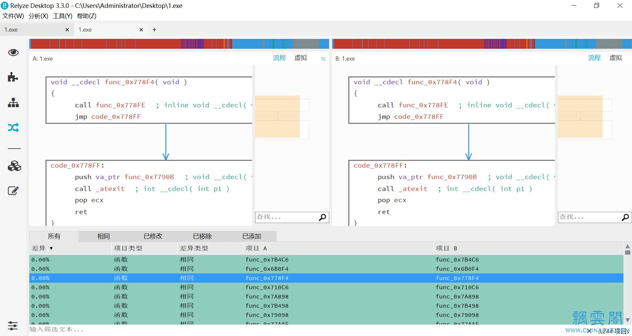This screenshot has height=336, width=632.
Task: Open the library cubes icon in sidebar
Action: [14, 166]
